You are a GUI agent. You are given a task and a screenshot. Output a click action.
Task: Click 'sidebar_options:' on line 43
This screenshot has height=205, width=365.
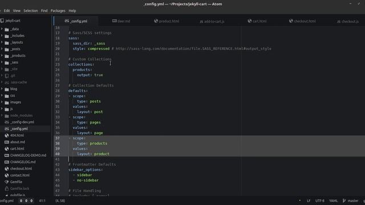tap(86, 170)
